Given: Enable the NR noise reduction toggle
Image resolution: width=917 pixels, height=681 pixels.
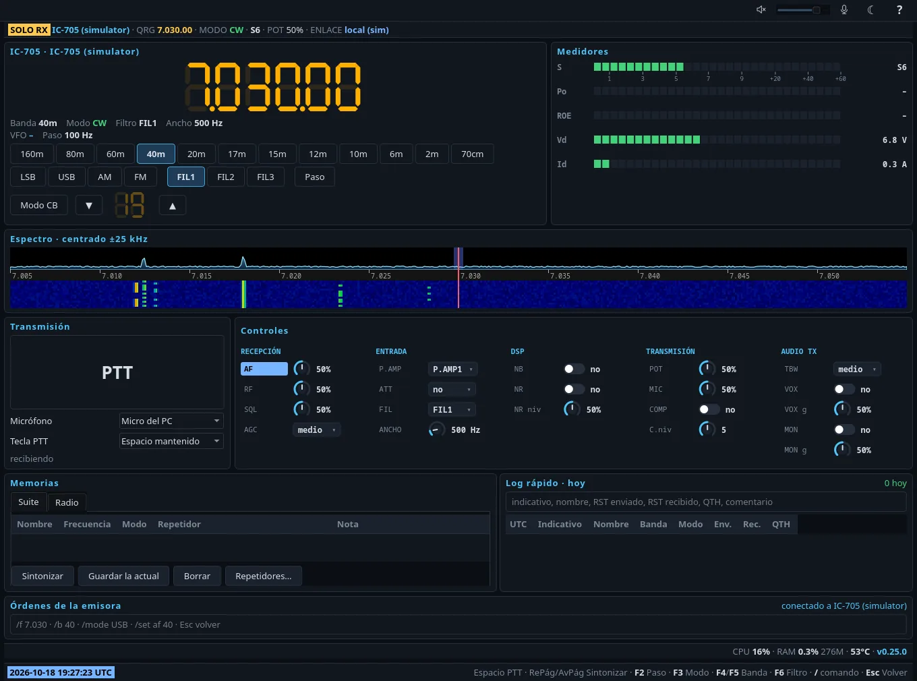Looking at the screenshot, I should (574, 389).
